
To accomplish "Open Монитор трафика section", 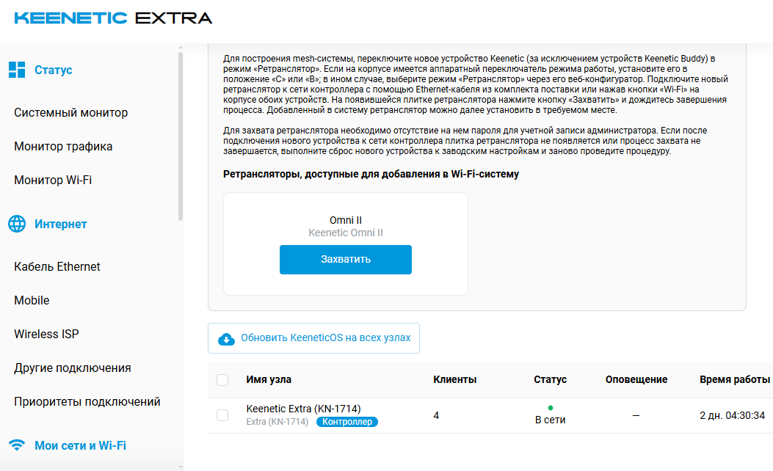I will [63, 146].
